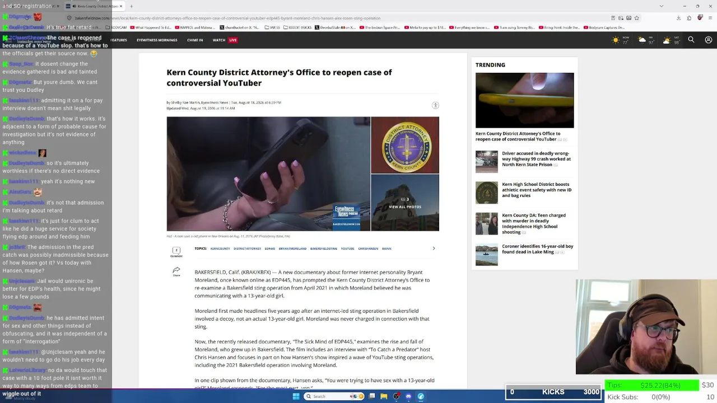
Task: Open trending story about Lake Ming coroner identification
Action: tap(537, 249)
